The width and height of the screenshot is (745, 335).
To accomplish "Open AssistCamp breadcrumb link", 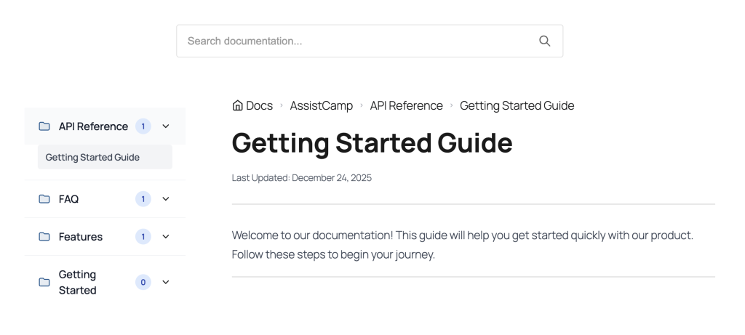I will [x=321, y=106].
